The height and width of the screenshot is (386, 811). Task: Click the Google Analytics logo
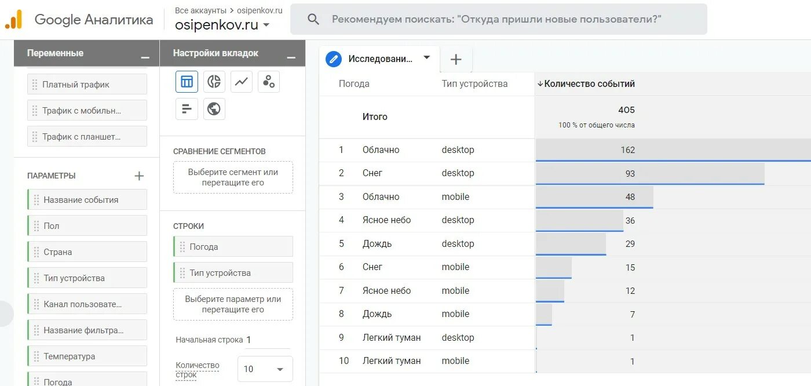[x=13, y=20]
